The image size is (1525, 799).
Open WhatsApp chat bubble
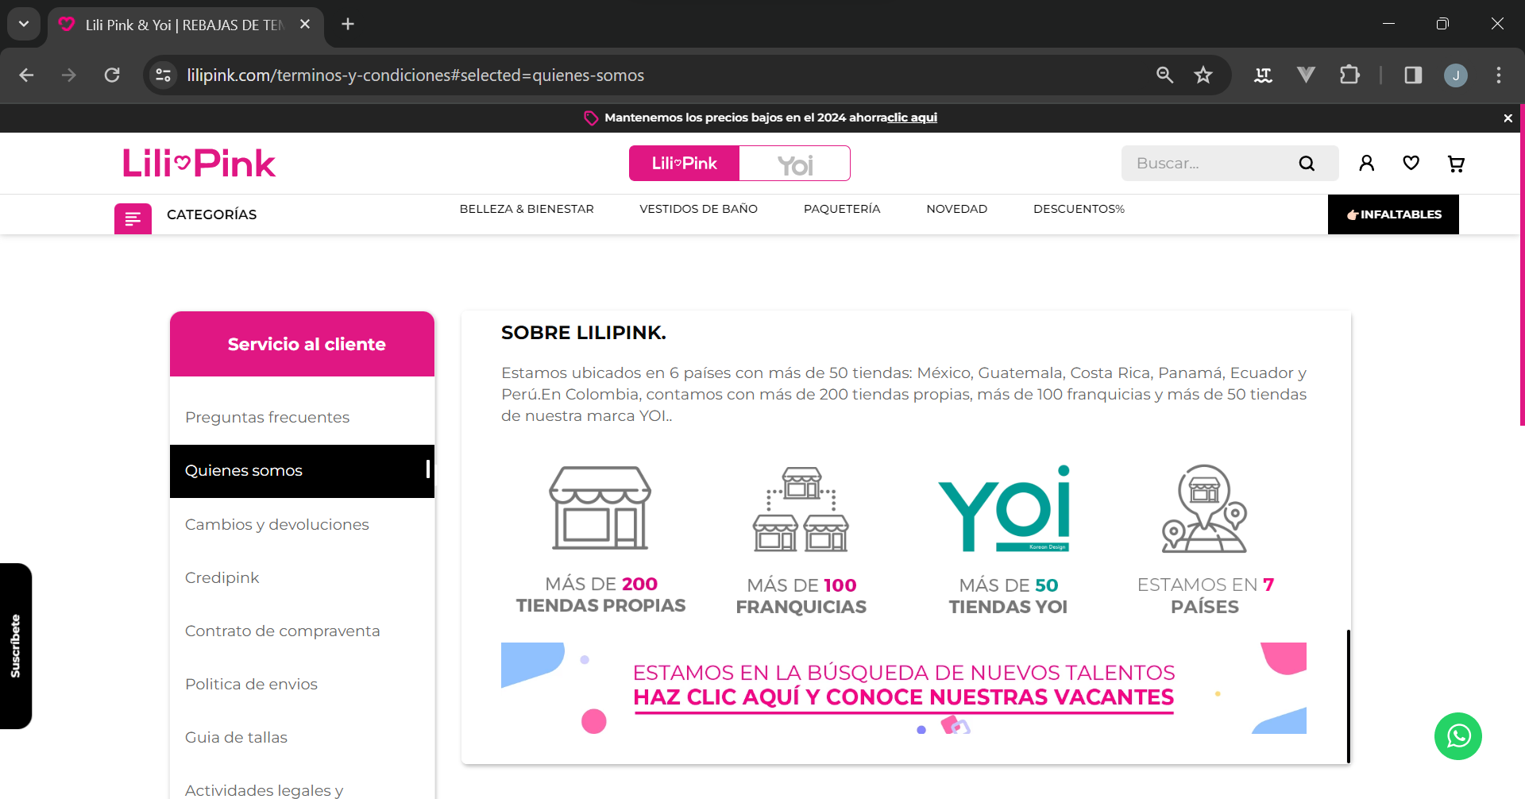click(x=1457, y=736)
